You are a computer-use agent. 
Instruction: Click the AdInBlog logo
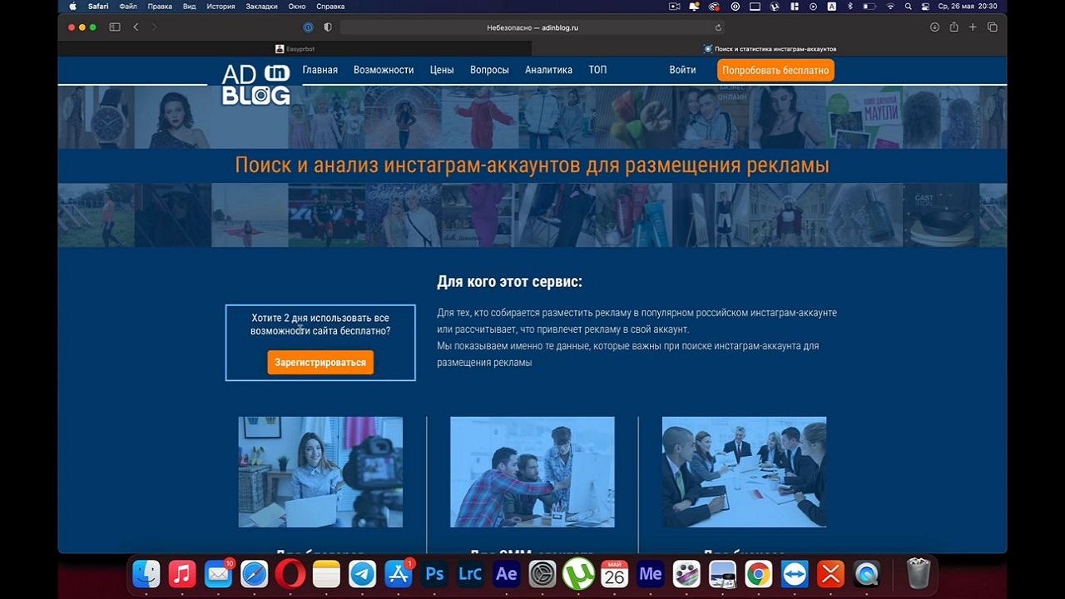(255, 84)
